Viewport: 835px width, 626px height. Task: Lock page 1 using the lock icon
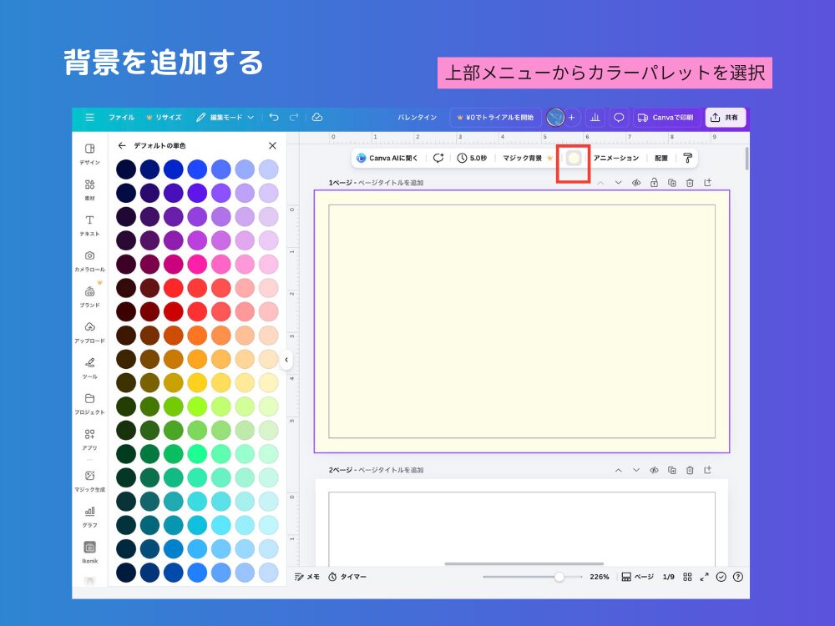[x=653, y=181]
